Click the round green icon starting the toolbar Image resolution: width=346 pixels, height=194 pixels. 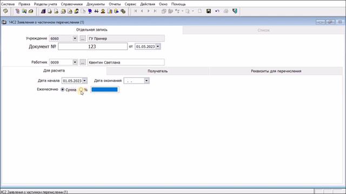tap(5, 11)
